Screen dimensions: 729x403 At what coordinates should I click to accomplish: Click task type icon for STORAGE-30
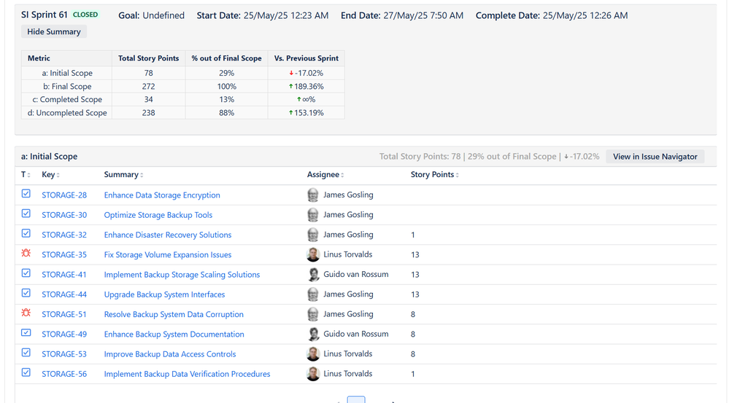26,214
